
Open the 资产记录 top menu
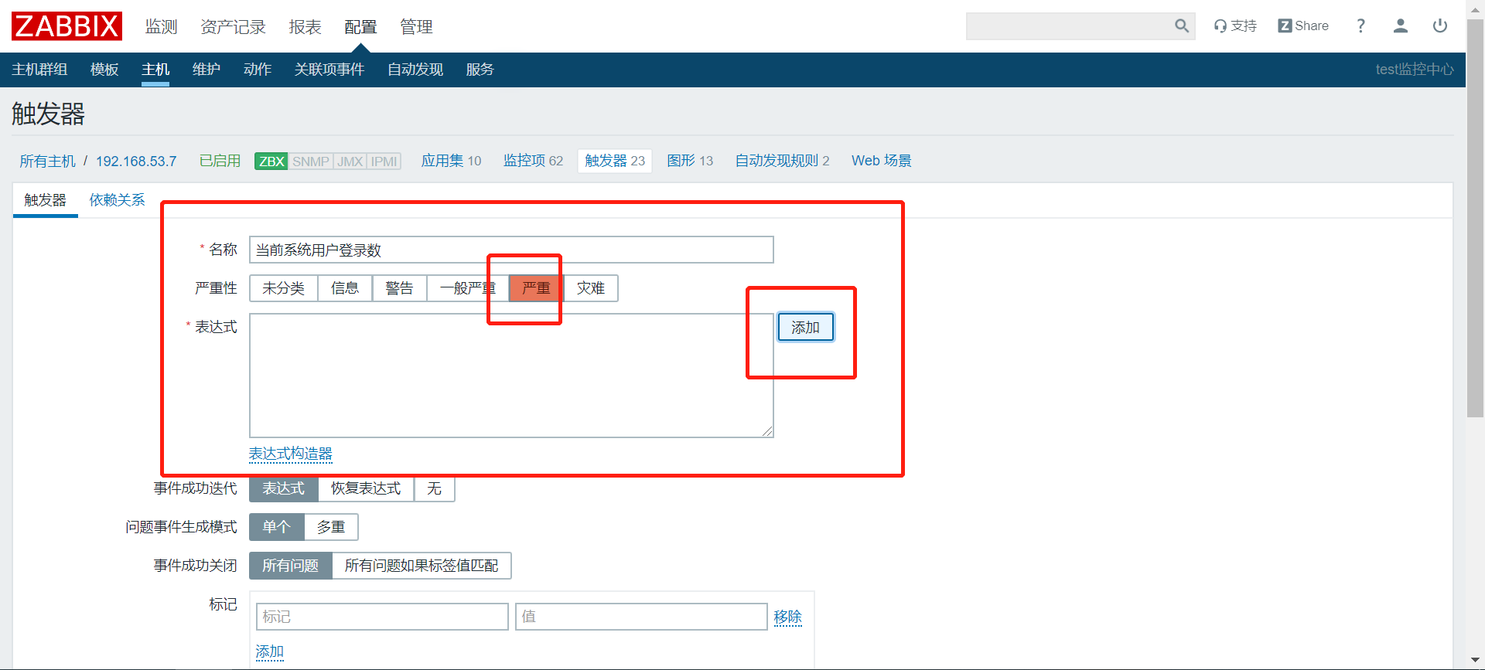tap(233, 27)
